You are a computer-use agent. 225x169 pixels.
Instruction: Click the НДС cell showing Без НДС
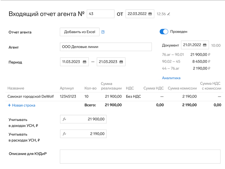133,96
